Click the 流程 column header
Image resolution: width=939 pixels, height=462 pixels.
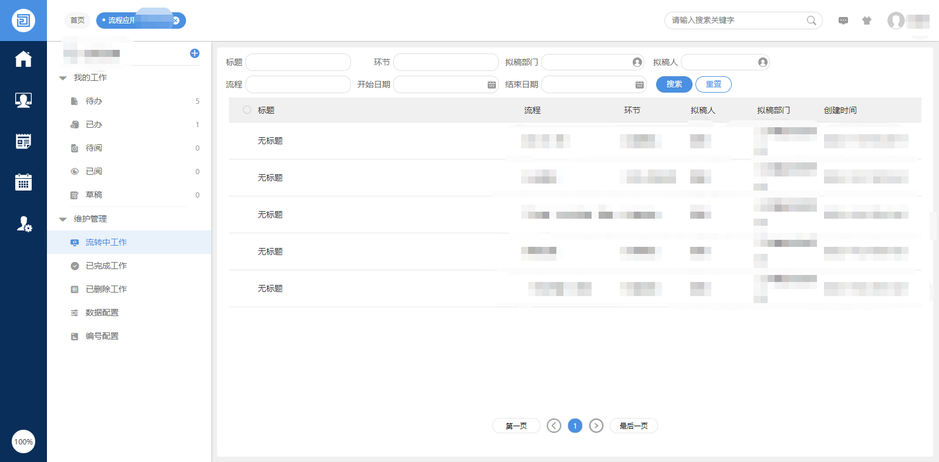coord(532,110)
